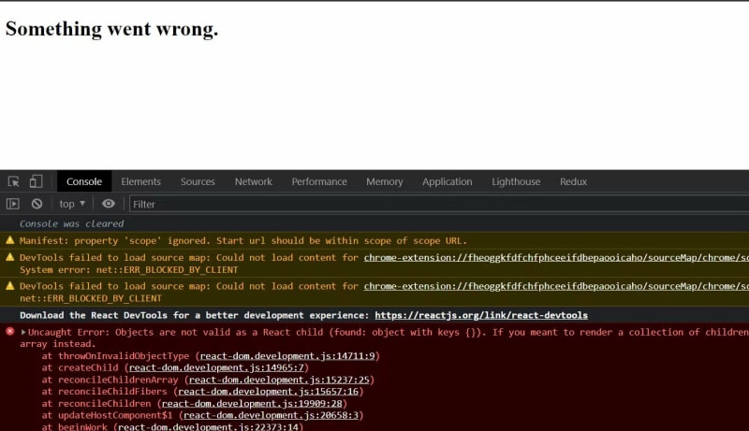Screen dimensions: 749x431
Task: Switch to the Elements tab
Action: [x=141, y=181]
